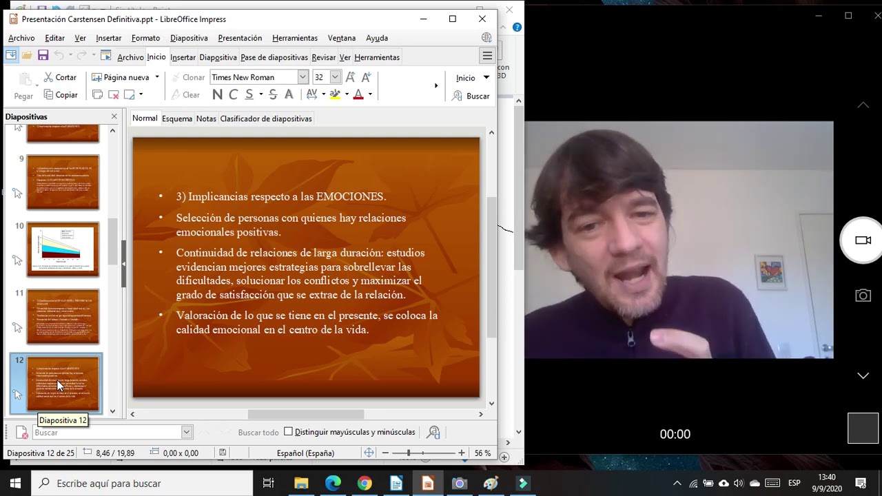Switch to Pase de diapositivas ribbon tab
882x496 pixels.
[274, 57]
